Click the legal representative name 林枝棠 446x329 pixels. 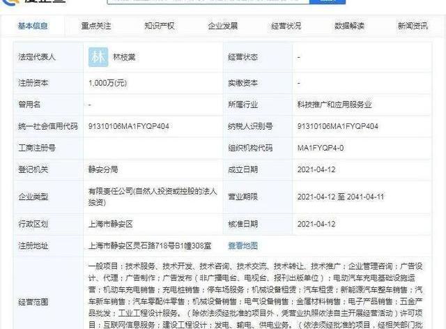point(131,57)
